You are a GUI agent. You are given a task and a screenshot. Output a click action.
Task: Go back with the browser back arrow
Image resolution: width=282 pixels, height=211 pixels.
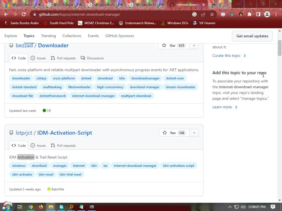pos(6,14)
